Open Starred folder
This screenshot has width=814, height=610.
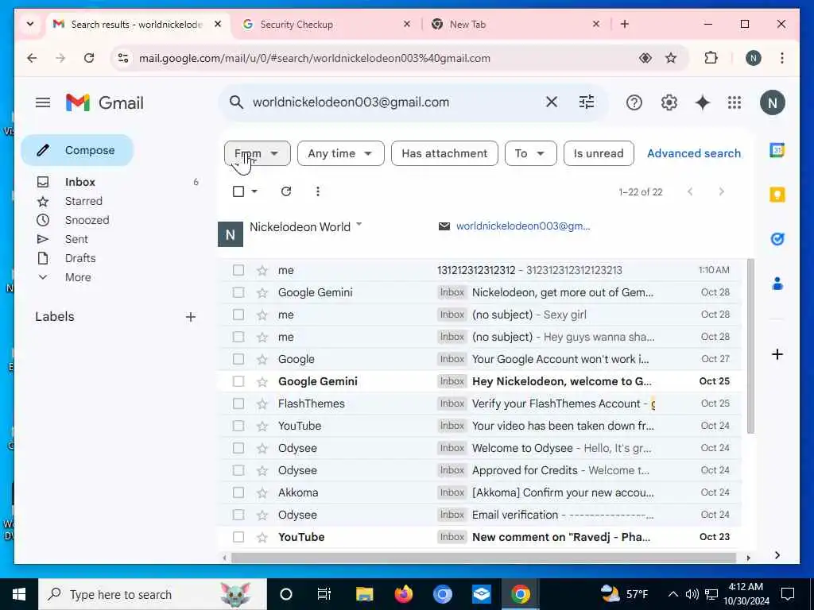83,201
